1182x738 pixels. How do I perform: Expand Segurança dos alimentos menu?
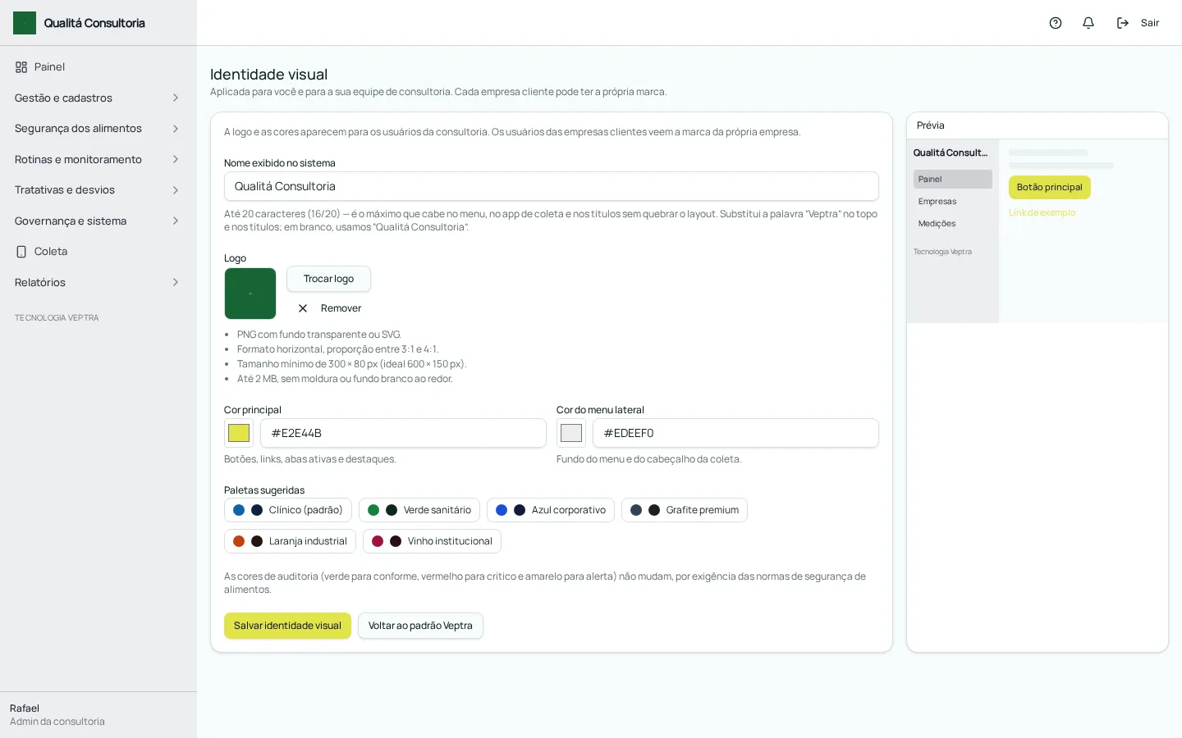(x=98, y=129)
